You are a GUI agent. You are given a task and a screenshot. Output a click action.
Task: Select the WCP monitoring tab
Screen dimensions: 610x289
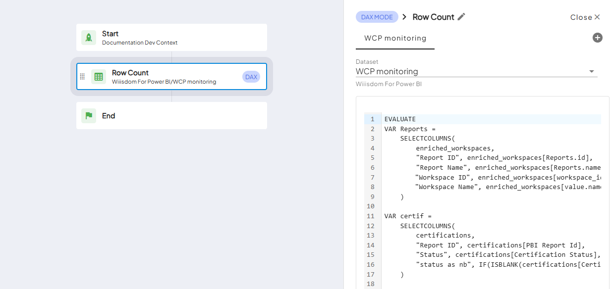pyautogui.click(x=395, y=38)
